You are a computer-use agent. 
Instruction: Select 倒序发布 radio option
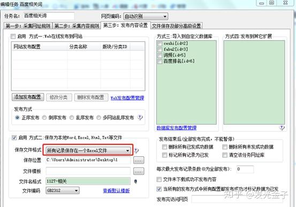[x=44, y=118]
